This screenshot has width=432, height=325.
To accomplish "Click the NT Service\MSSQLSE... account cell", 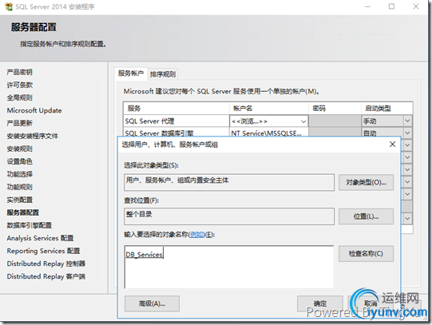I will (268, 133).
